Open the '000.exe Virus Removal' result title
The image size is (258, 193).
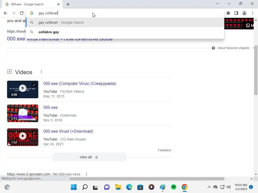(x=60, y=39)
